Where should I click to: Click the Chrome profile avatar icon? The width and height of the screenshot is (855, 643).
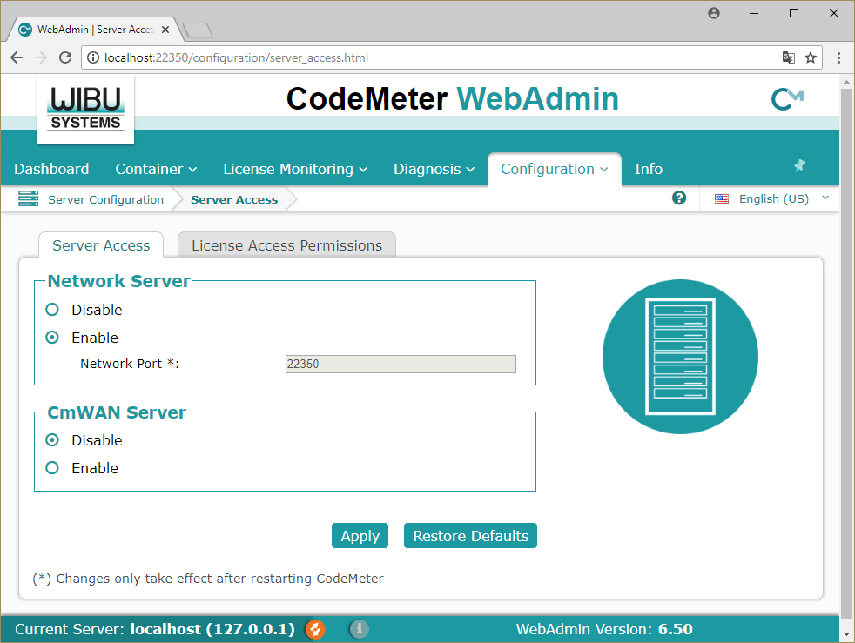point(714,13)
